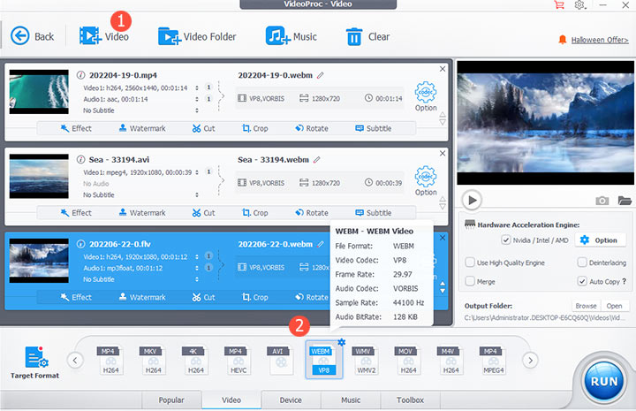This screenshot has height=411, width=636.
Task: Add Watermark to Sea - 33194.avi
Action: coord(142,213)
